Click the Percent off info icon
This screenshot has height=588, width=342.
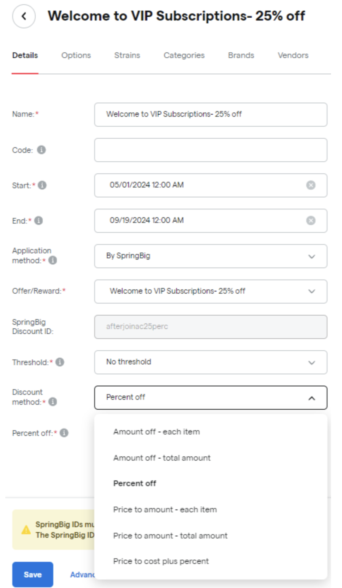point(64,433)
